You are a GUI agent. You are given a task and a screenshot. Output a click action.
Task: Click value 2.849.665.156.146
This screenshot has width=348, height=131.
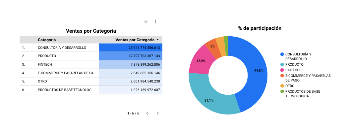click(145, 73)
